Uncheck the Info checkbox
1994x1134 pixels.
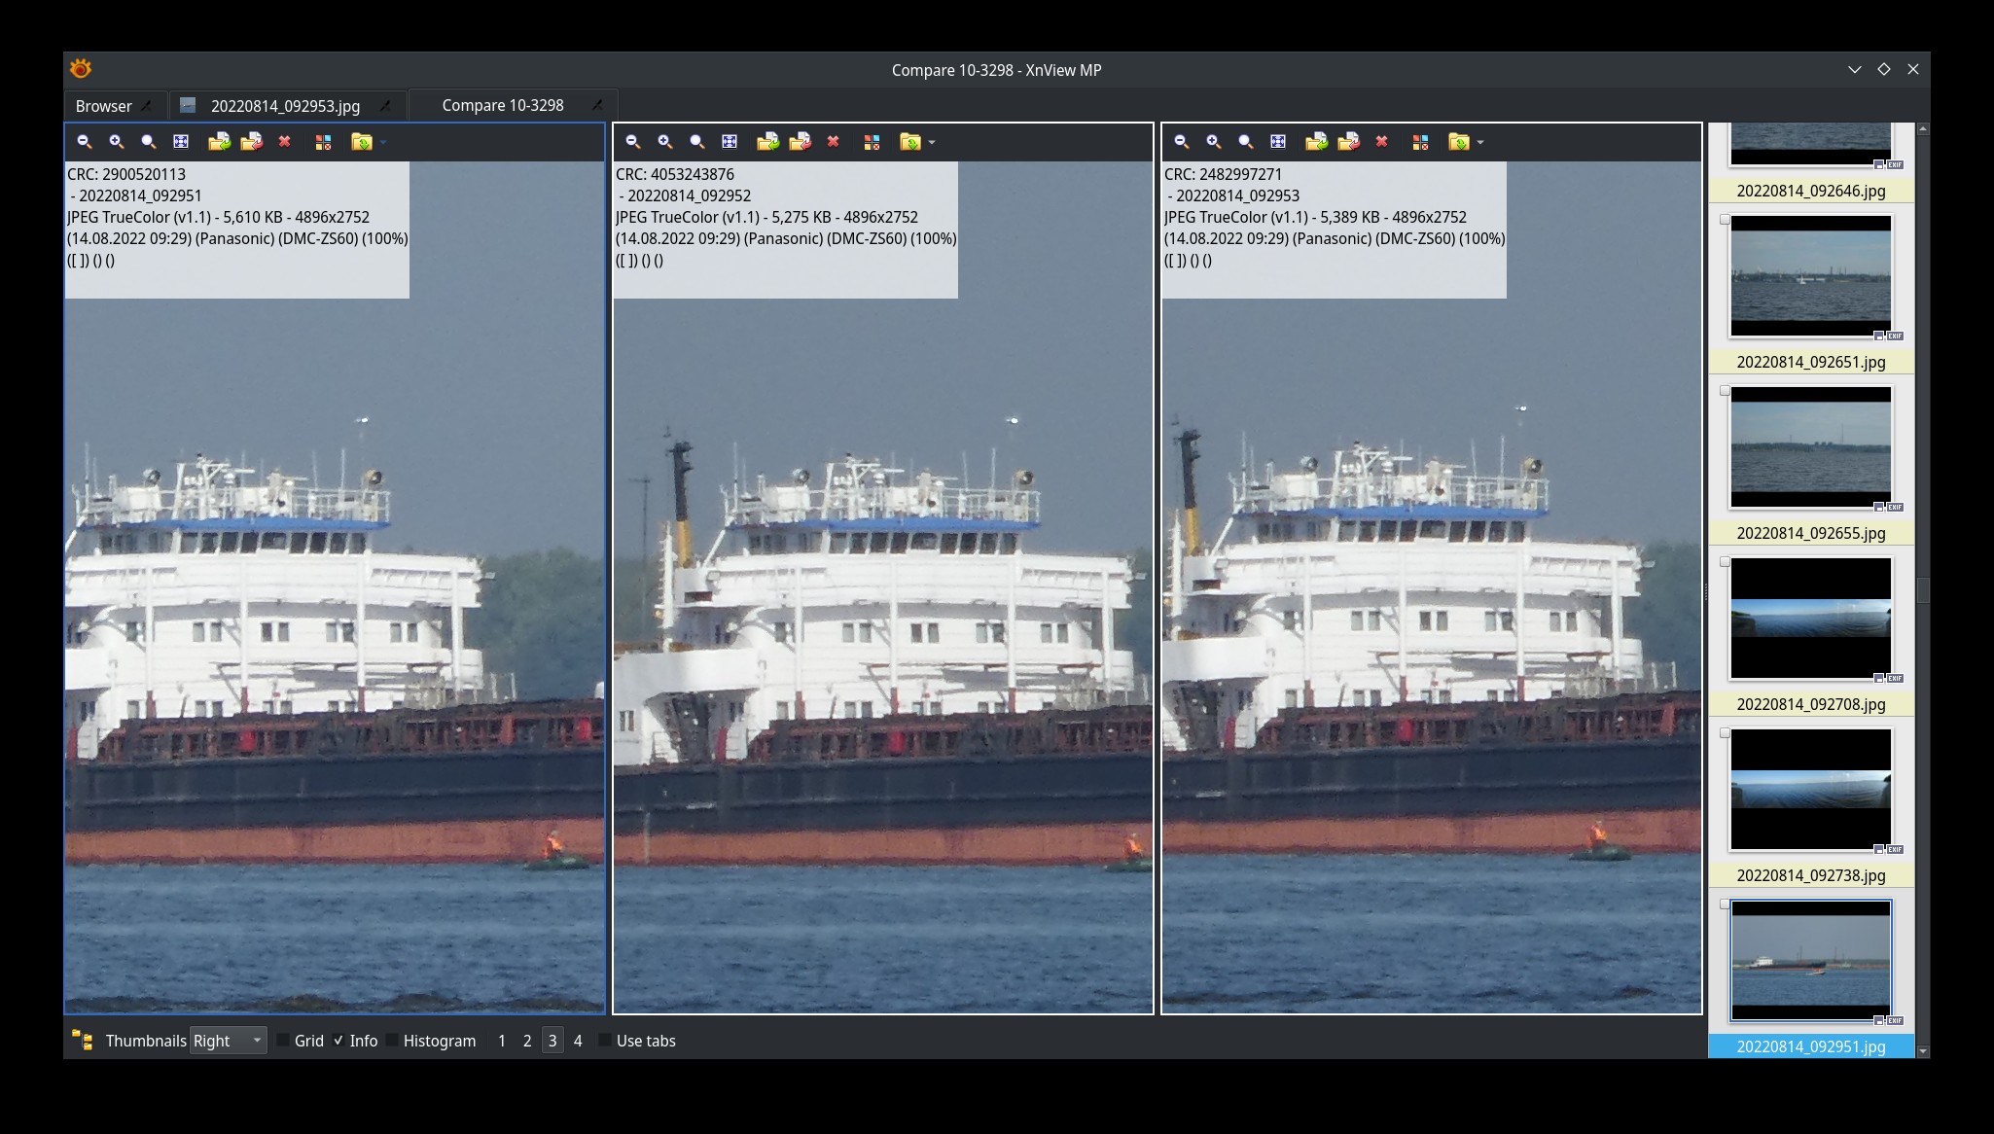[338, 1041]
